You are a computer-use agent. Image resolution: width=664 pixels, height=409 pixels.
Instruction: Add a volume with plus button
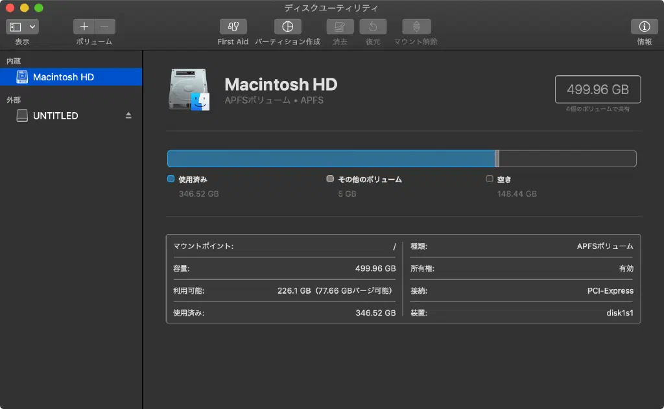(84, 27)
